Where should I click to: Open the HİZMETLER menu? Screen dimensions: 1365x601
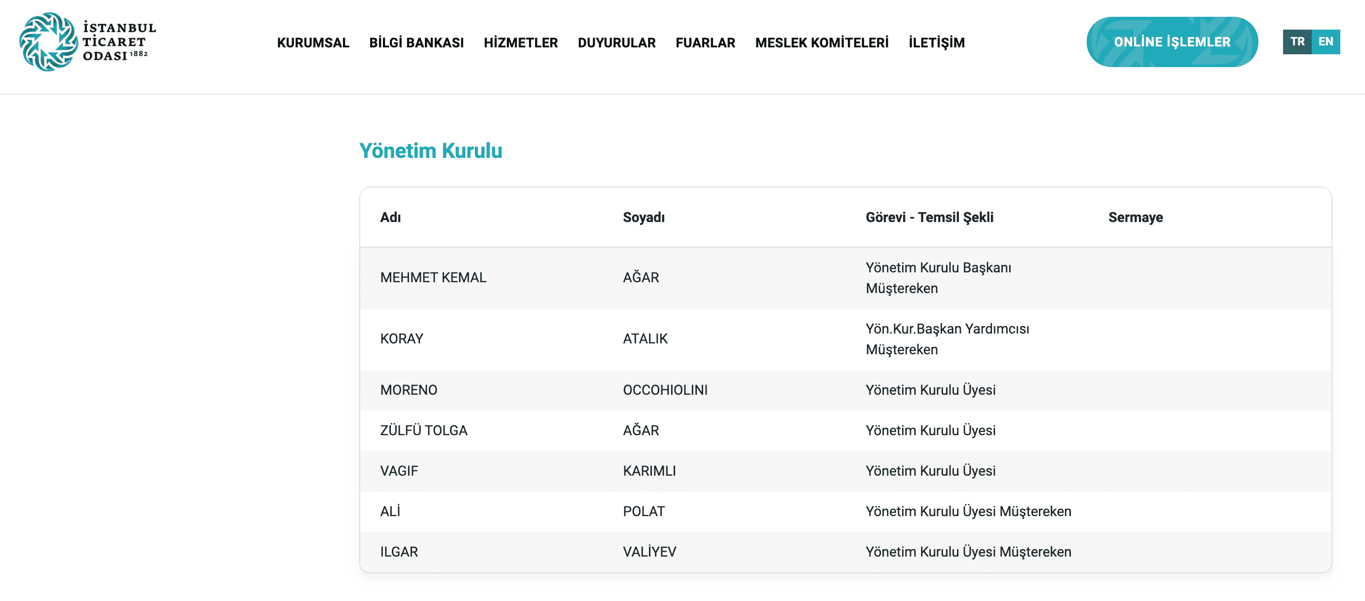click(x=521, y=43)
